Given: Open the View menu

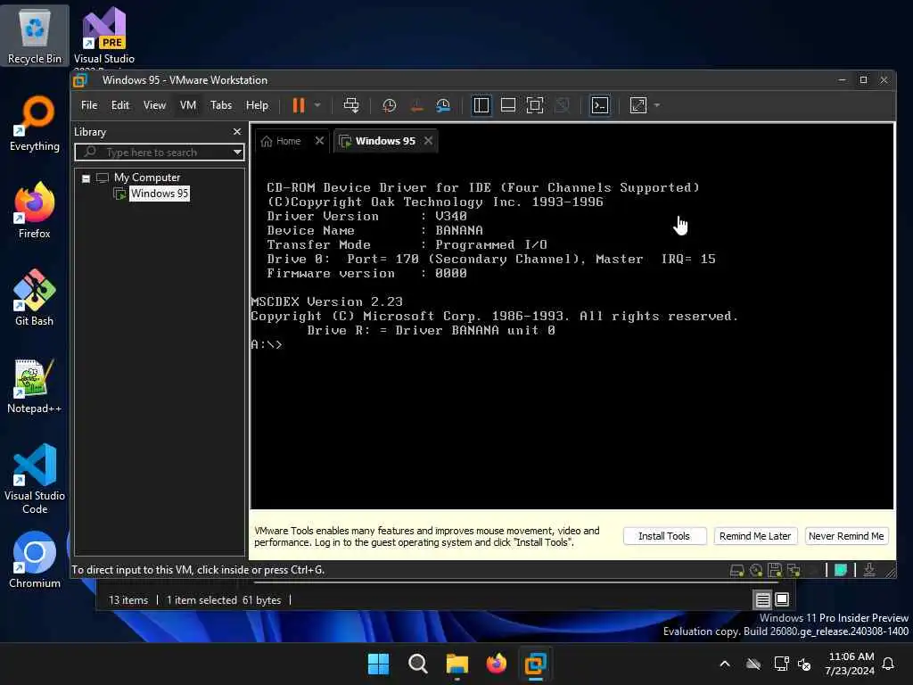Looking at the screenshot, I should 154,105.
